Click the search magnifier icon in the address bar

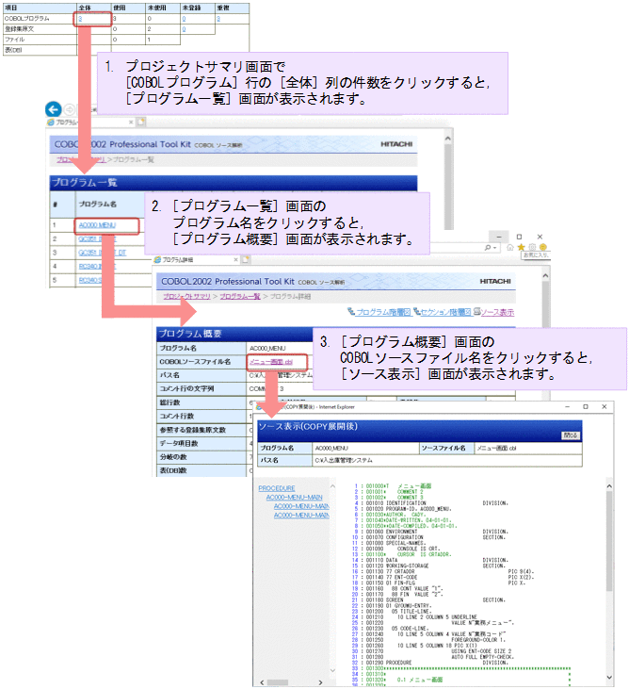(x=488, y=248)
